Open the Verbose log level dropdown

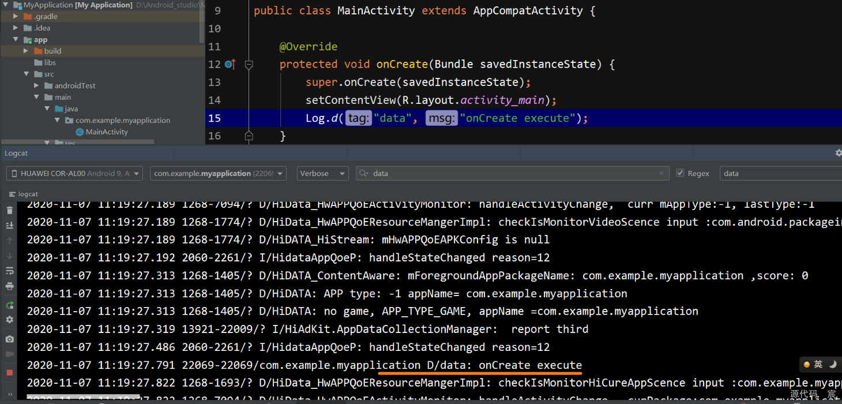pos(323,173)
